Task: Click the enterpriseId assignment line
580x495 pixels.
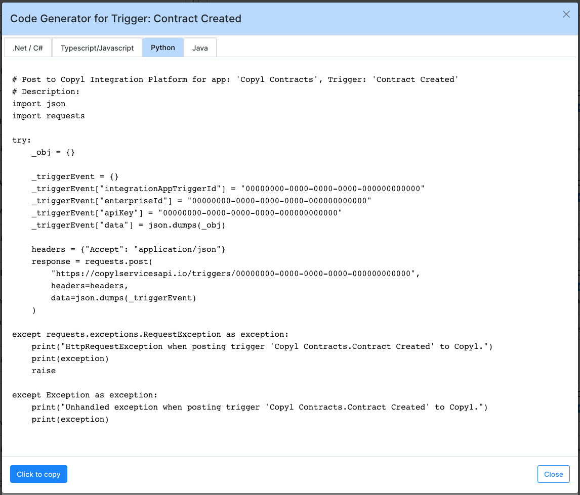Action: pos(201,201)
